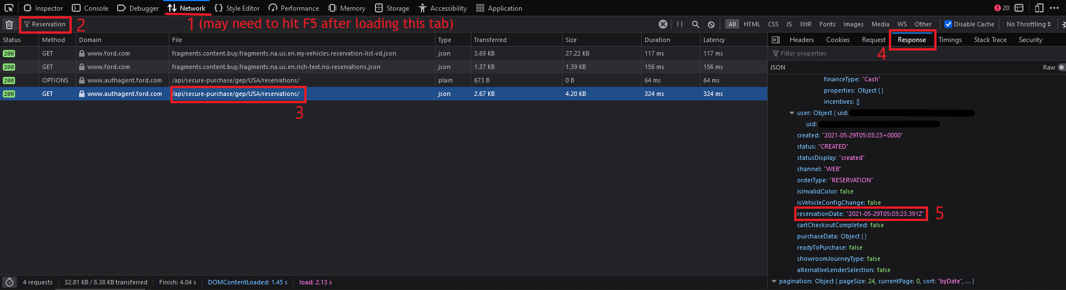Click the element picker icon

[9, 8]
